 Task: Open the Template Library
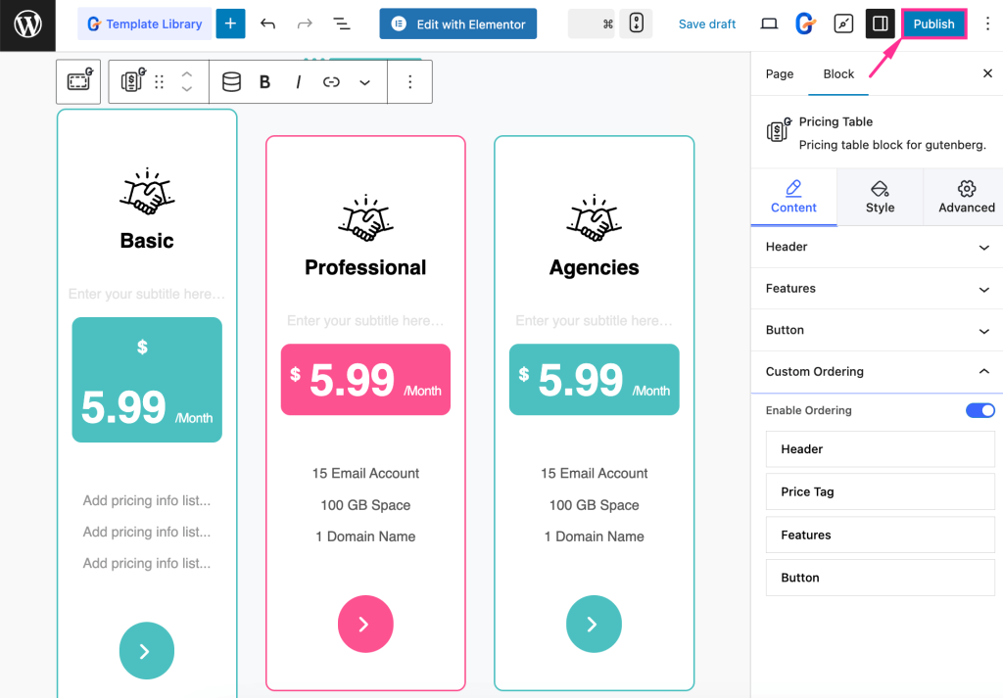145,24
